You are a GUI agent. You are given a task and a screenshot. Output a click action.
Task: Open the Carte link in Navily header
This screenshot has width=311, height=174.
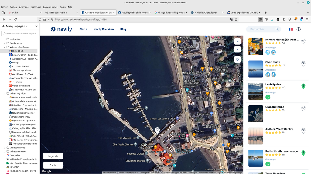pos(84,29)
